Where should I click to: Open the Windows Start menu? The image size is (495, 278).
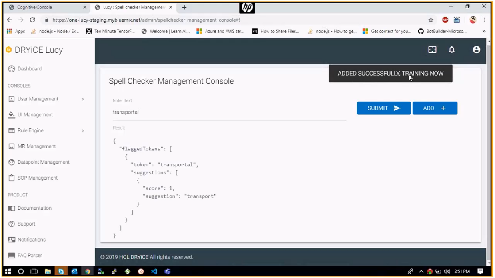(8, 271)
